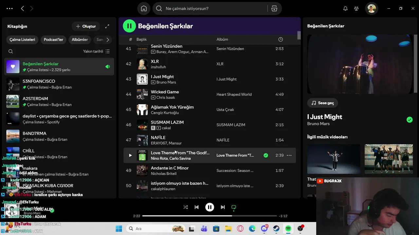
Task: Open first related music video thumbnail
Action: (x=334, y=159)
